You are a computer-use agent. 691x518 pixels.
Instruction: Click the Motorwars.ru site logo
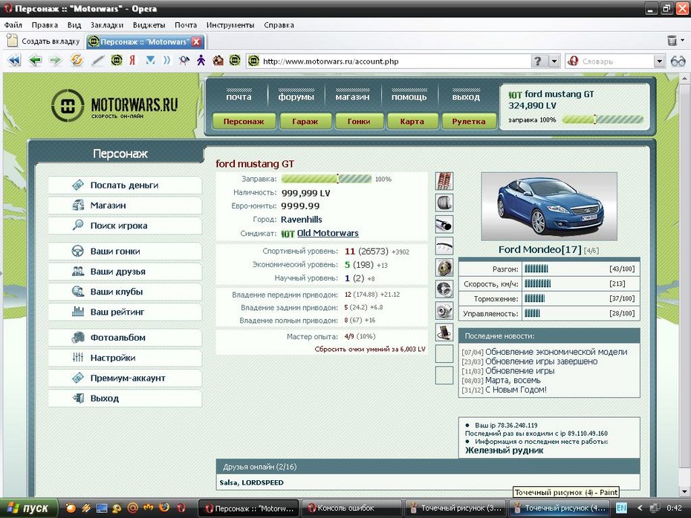[x=114, y=105]
